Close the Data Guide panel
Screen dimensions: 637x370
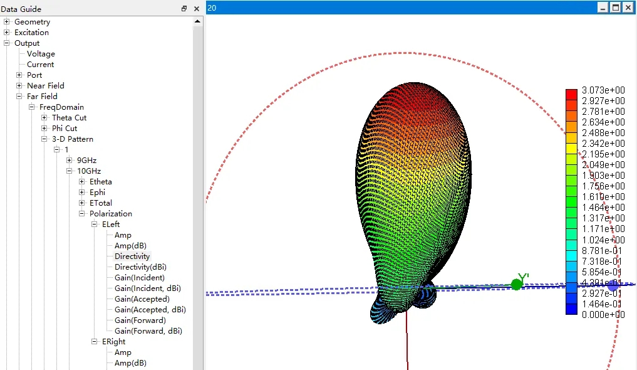tap(196, 9)
